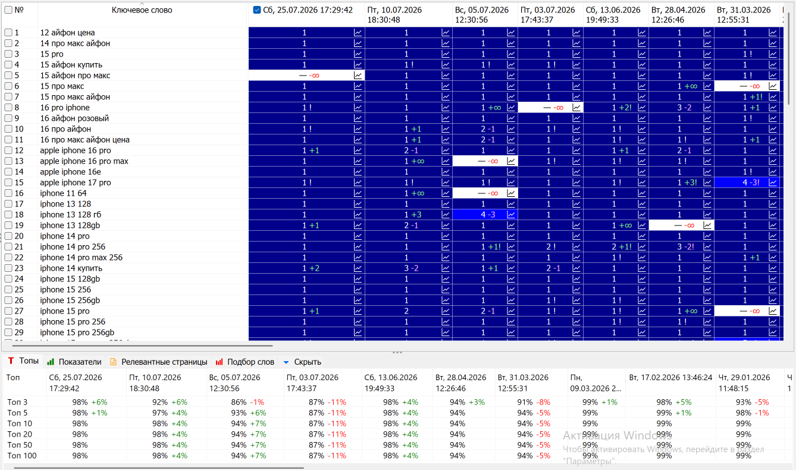Open the Релевантные страницы tab
The width and height of the screenshot is (796, 470).
pos(158,362)
